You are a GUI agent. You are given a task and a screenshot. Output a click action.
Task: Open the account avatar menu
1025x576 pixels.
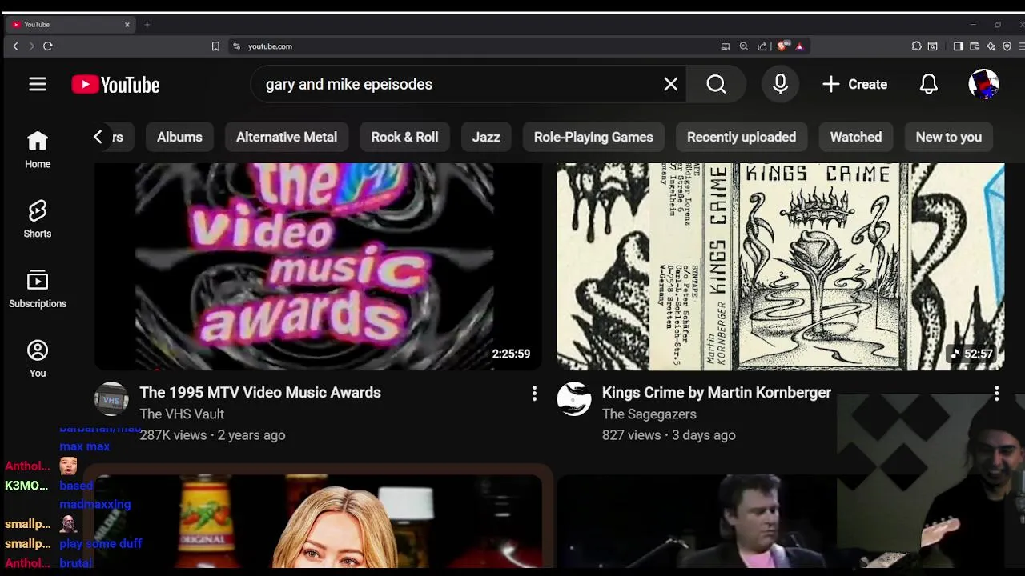pyautogui.click(x=983, y=84)
